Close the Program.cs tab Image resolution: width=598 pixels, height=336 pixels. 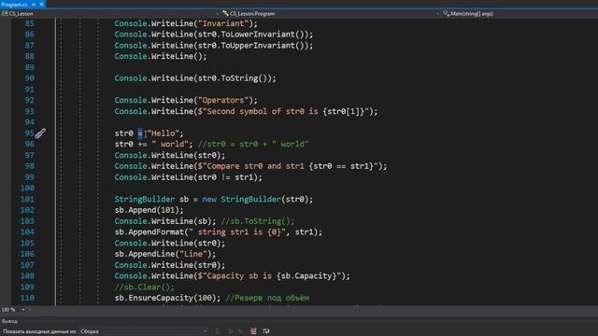pyautogui.click(x=41, y=4)
